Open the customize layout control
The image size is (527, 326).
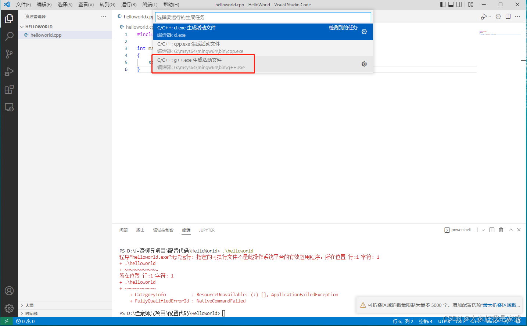pos(471,4)
